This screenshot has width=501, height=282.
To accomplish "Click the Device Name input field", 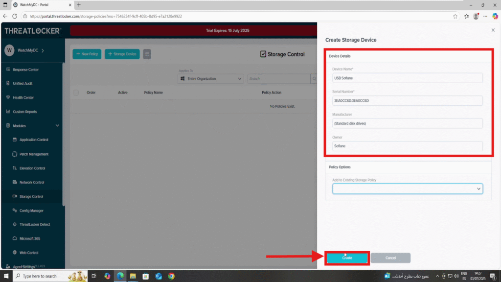I will pyautogui.click(x=408, y=78).
